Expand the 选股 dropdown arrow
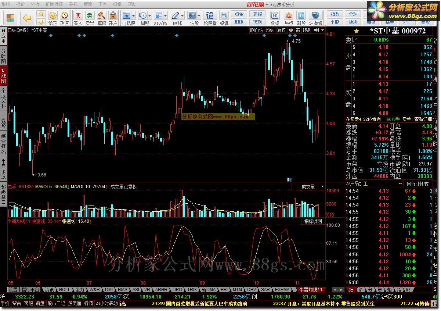The height and width of the screenshot is (311, 441). [199, 16]
